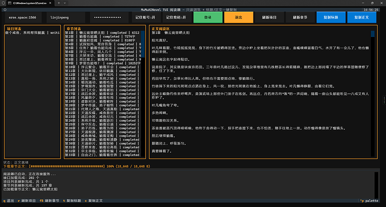Open a new terminal tab with the plus icon
Screen dimensions: 386x207
pos(59,3)
